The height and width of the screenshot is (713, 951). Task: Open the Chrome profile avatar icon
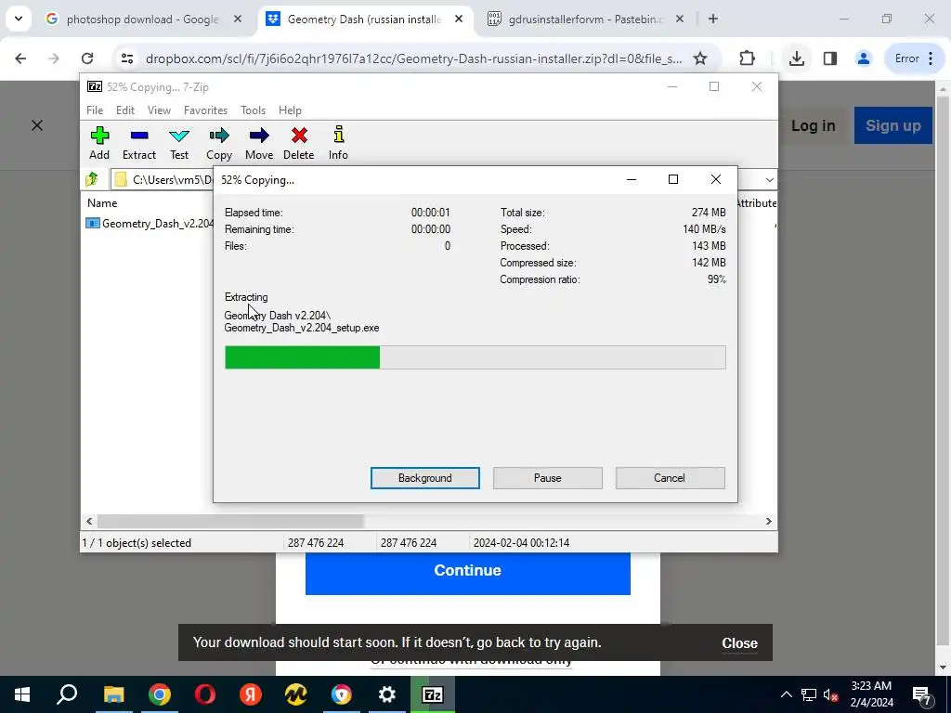click(863, 58)
